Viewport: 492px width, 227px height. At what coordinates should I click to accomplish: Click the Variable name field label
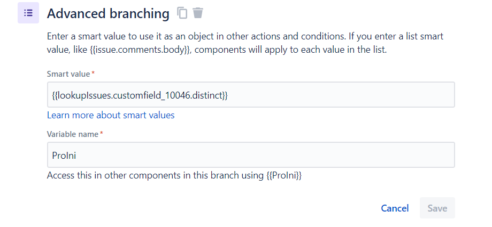point(73,134)
